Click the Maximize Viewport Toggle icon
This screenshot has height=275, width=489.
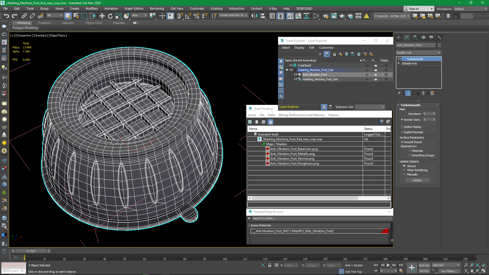point(484,271)
